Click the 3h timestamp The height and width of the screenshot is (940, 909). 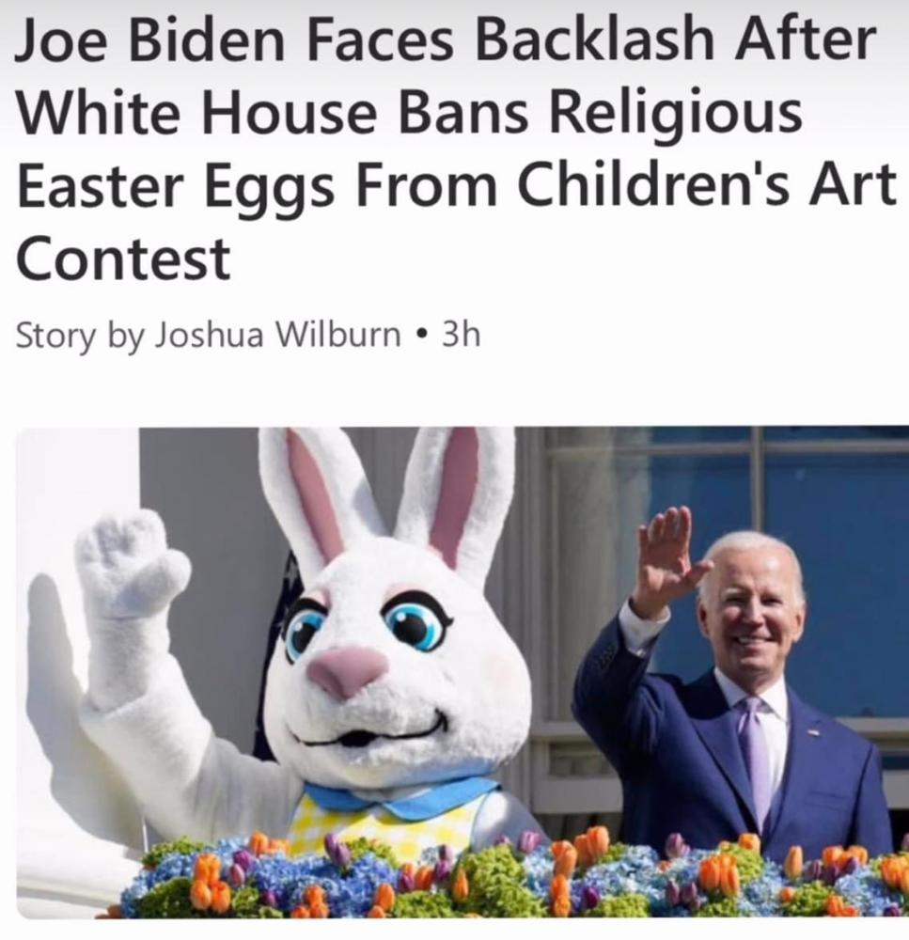(x=462, y=335)
